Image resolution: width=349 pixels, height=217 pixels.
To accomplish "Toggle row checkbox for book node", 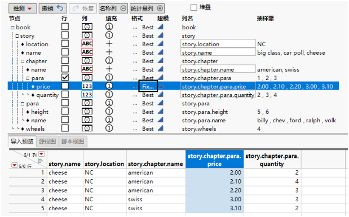I will pos(65,26).
